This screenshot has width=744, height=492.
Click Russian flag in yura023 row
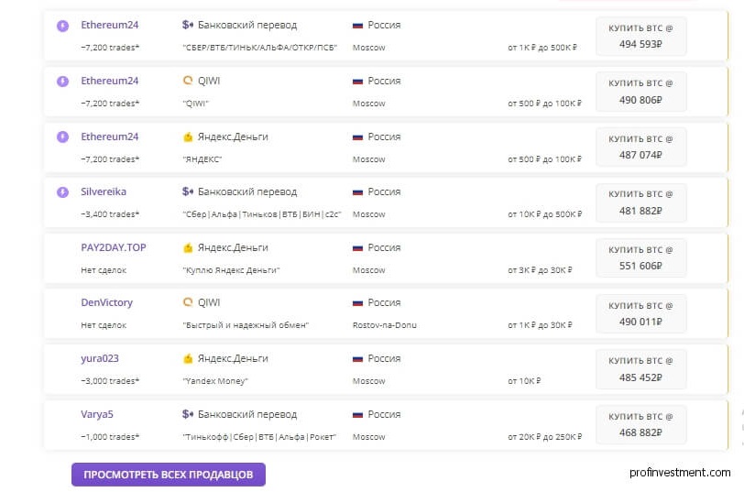coord(357,358)
